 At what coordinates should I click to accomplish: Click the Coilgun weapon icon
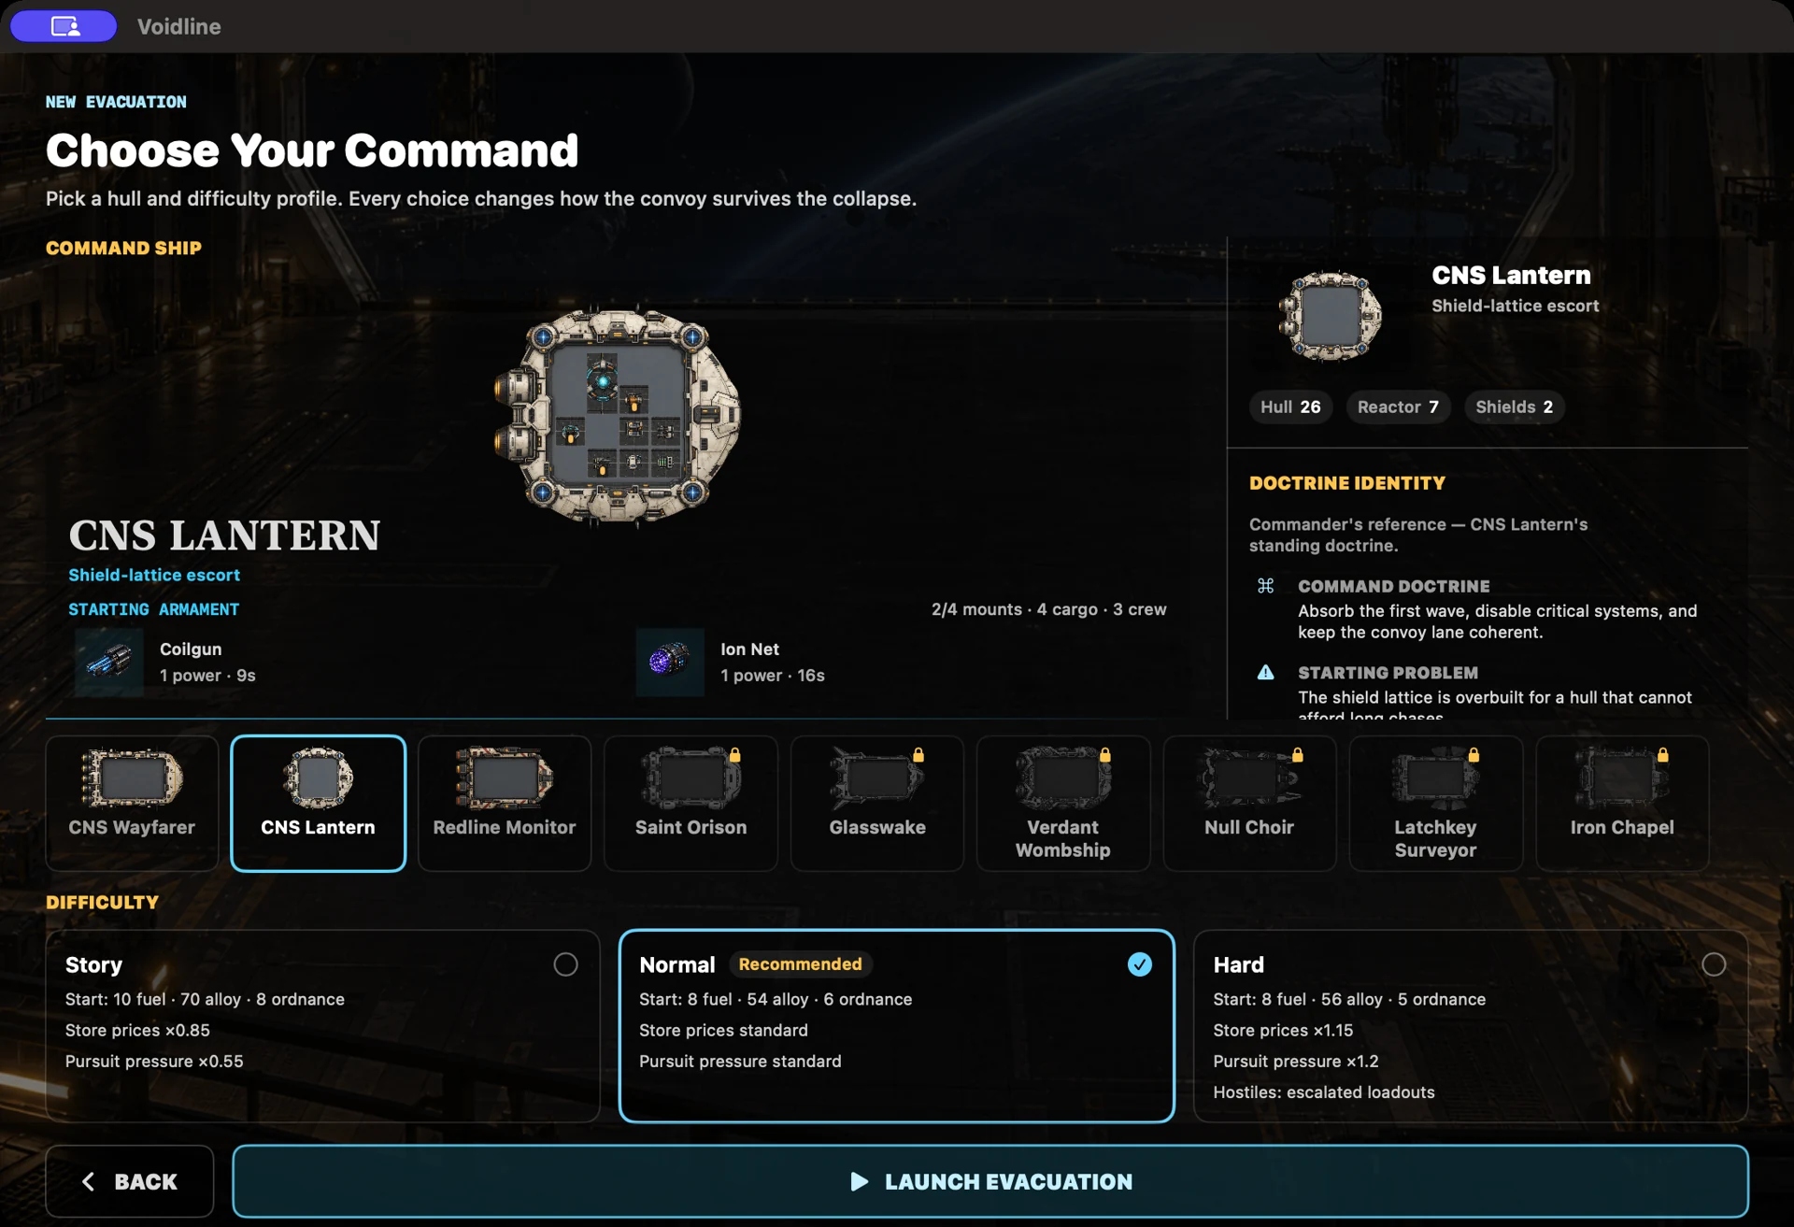click(x=109, y=662)
